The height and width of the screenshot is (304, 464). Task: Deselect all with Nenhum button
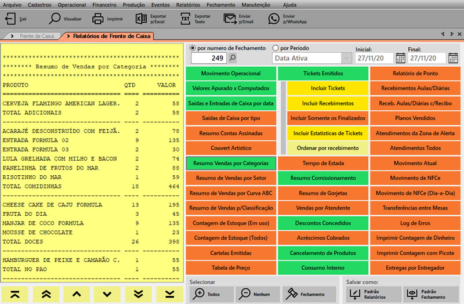tap(258, 294)
